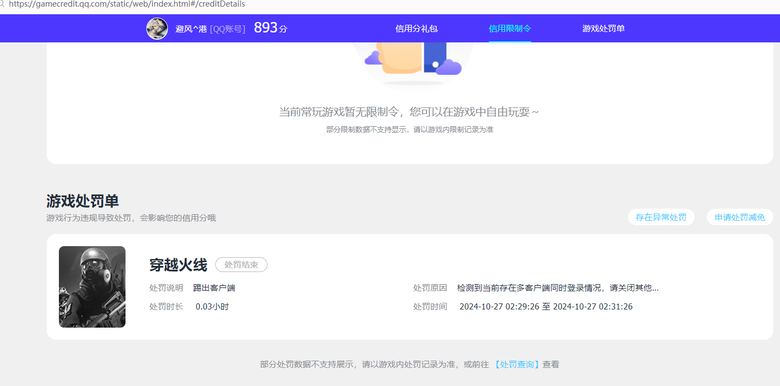Click the gas mask character artwork
The height and width of the screenshot is (386, 780).
tap(92, 286)
